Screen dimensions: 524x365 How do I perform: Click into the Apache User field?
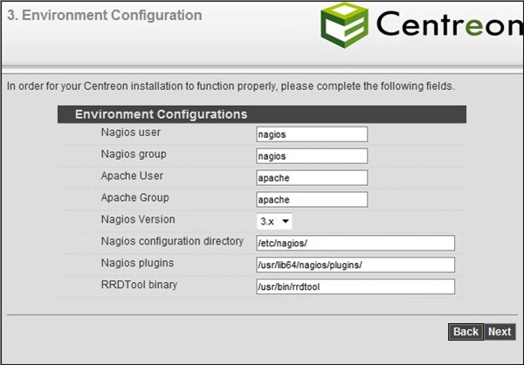click(x=312, y=178)
